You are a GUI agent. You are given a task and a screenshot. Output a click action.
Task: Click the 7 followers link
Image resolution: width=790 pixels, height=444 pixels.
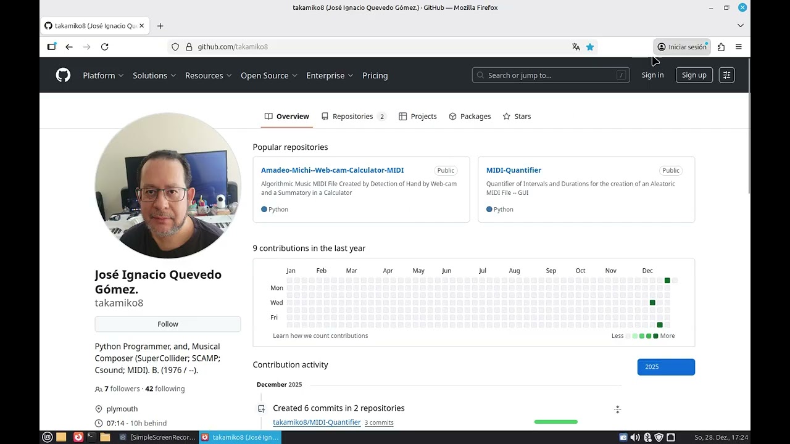pos(122,389)
